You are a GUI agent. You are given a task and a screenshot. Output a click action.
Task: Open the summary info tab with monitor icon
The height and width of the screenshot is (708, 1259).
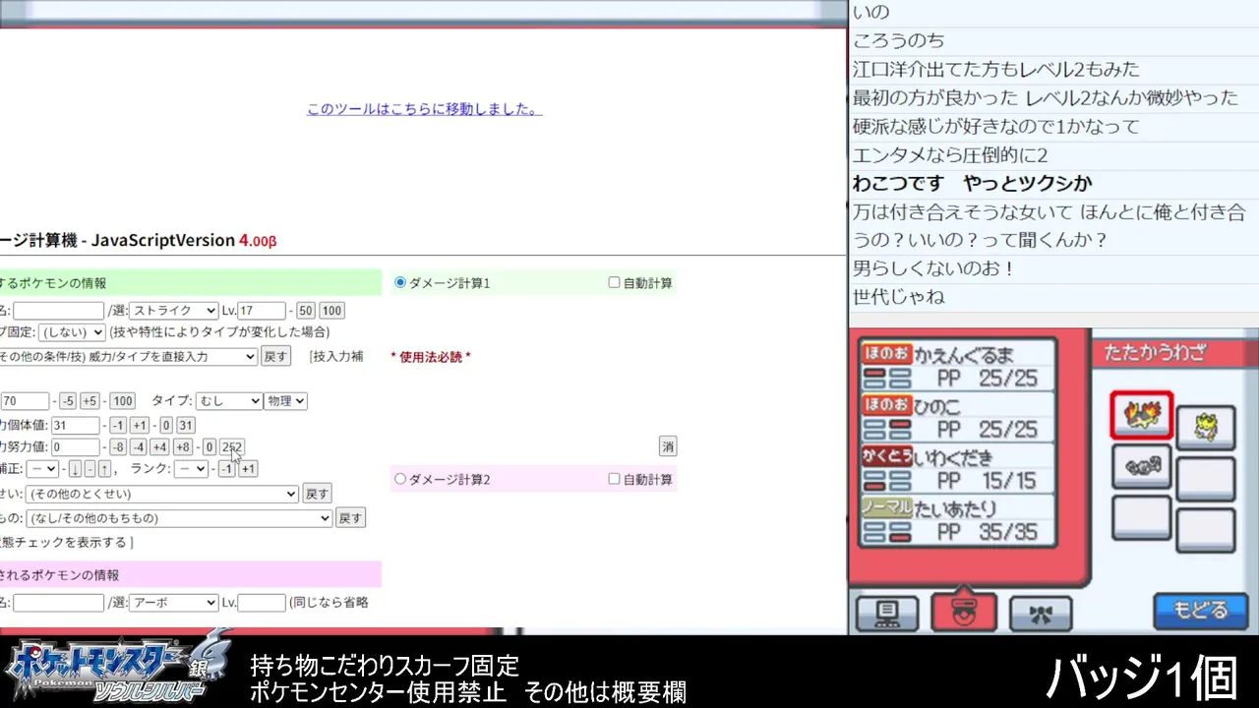886,614
